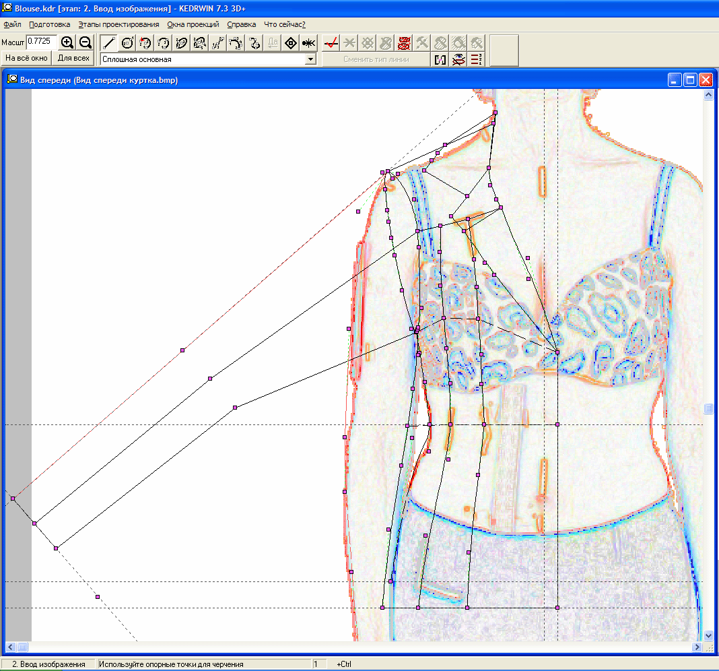Open the 'Этапы проектирования' menu
This screenshot has width=719, height=671.
(x=118, y=24)
